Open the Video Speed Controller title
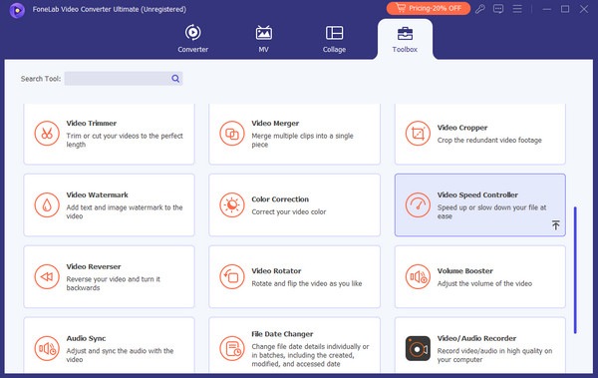Viewport: 598px width, 378px height. pyautogui.click(x=477, y=194)
